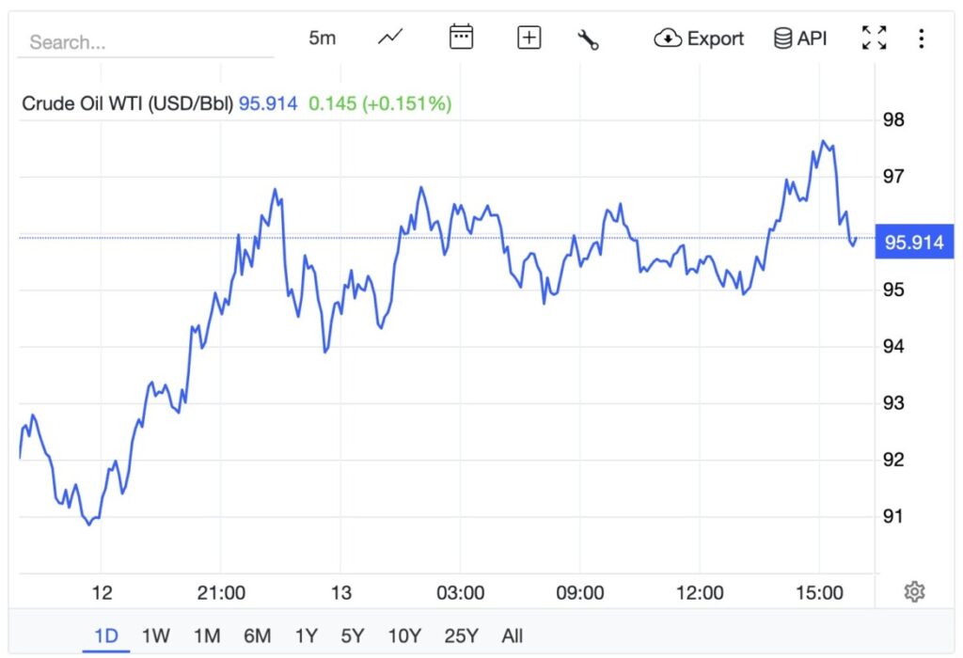Toggle fullscreen chart view
This screenshot has width=963, height=658.
pyautogui.click(x=874, y=38)
